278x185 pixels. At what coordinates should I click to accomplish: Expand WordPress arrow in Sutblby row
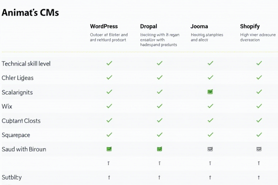(x=109, y=177)
